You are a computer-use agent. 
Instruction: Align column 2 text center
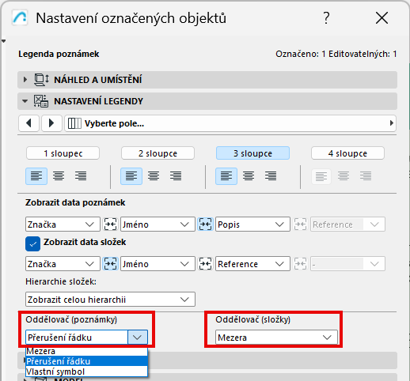coord(154,176)
